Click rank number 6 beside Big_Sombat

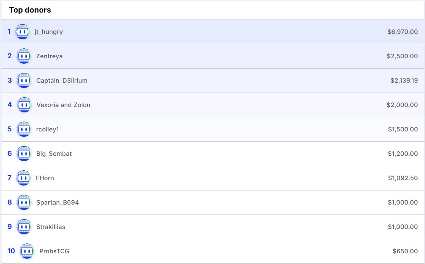10,154
